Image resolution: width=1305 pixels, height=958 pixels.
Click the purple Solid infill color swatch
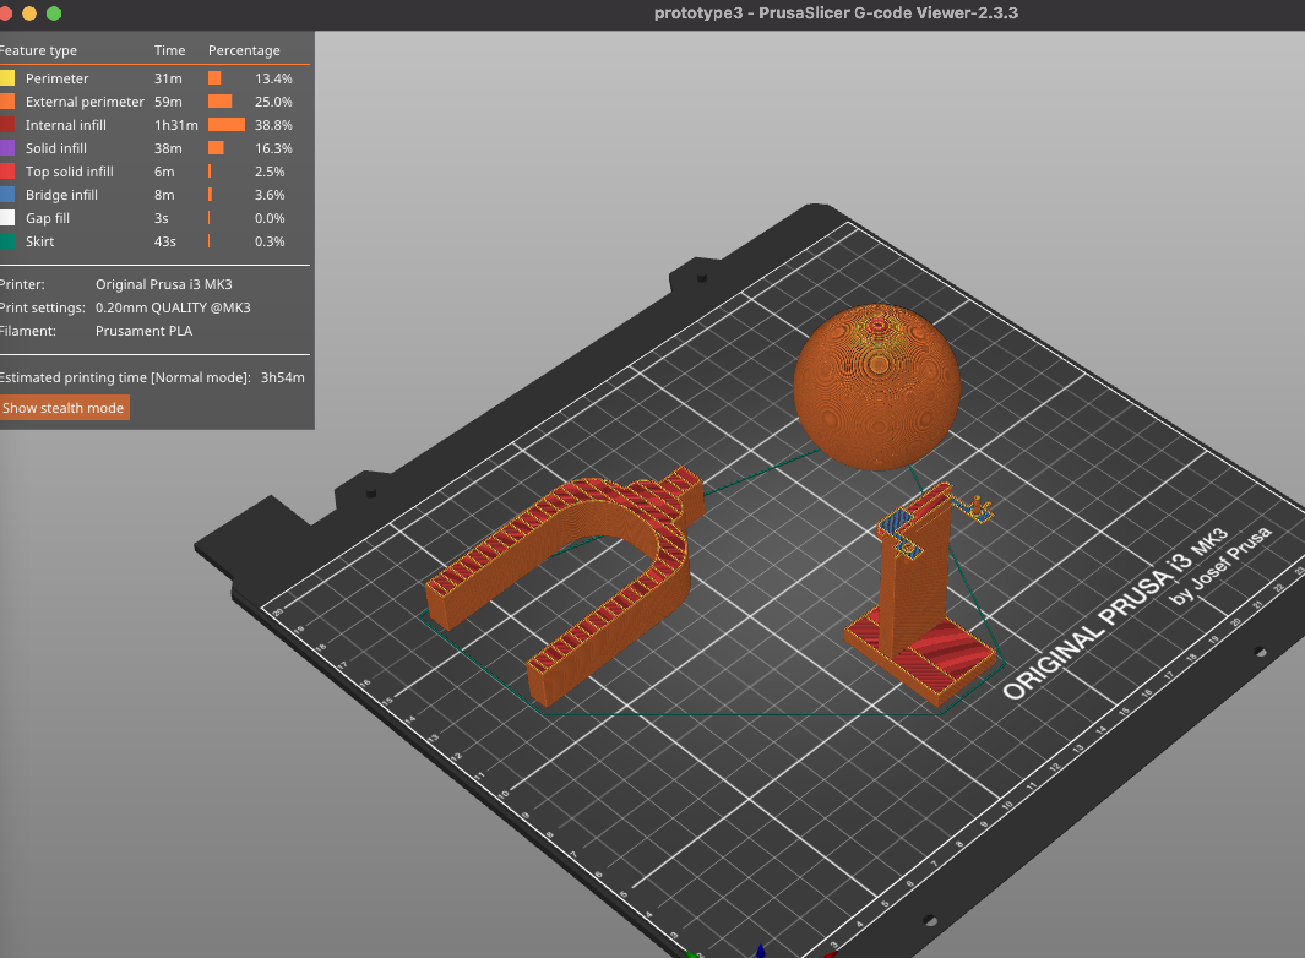pyautogui.click(x=7, y=148)
